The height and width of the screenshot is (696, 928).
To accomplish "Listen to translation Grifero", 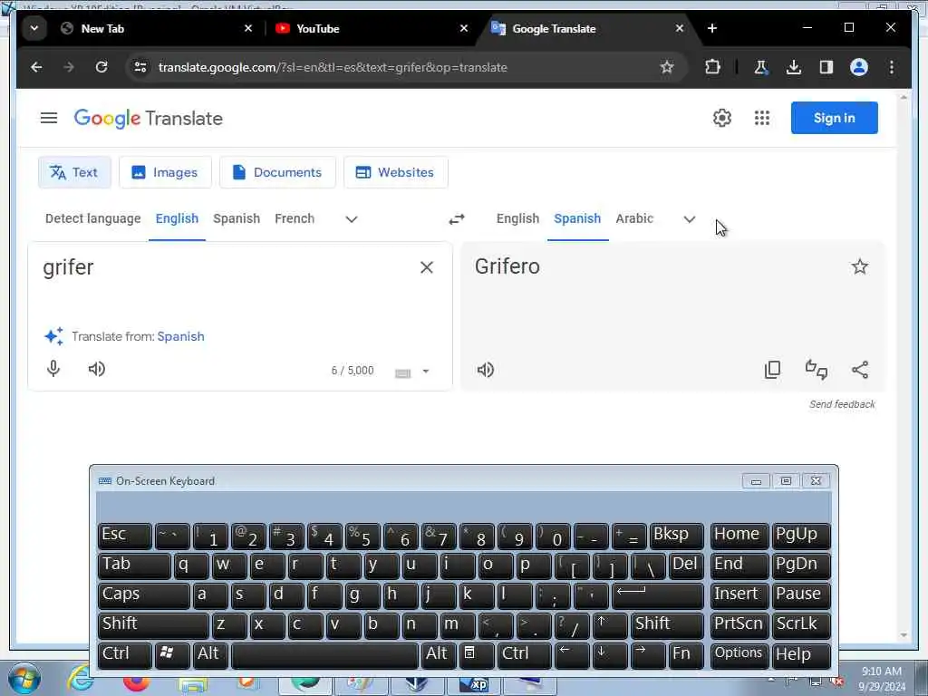I will coord(486,370).
